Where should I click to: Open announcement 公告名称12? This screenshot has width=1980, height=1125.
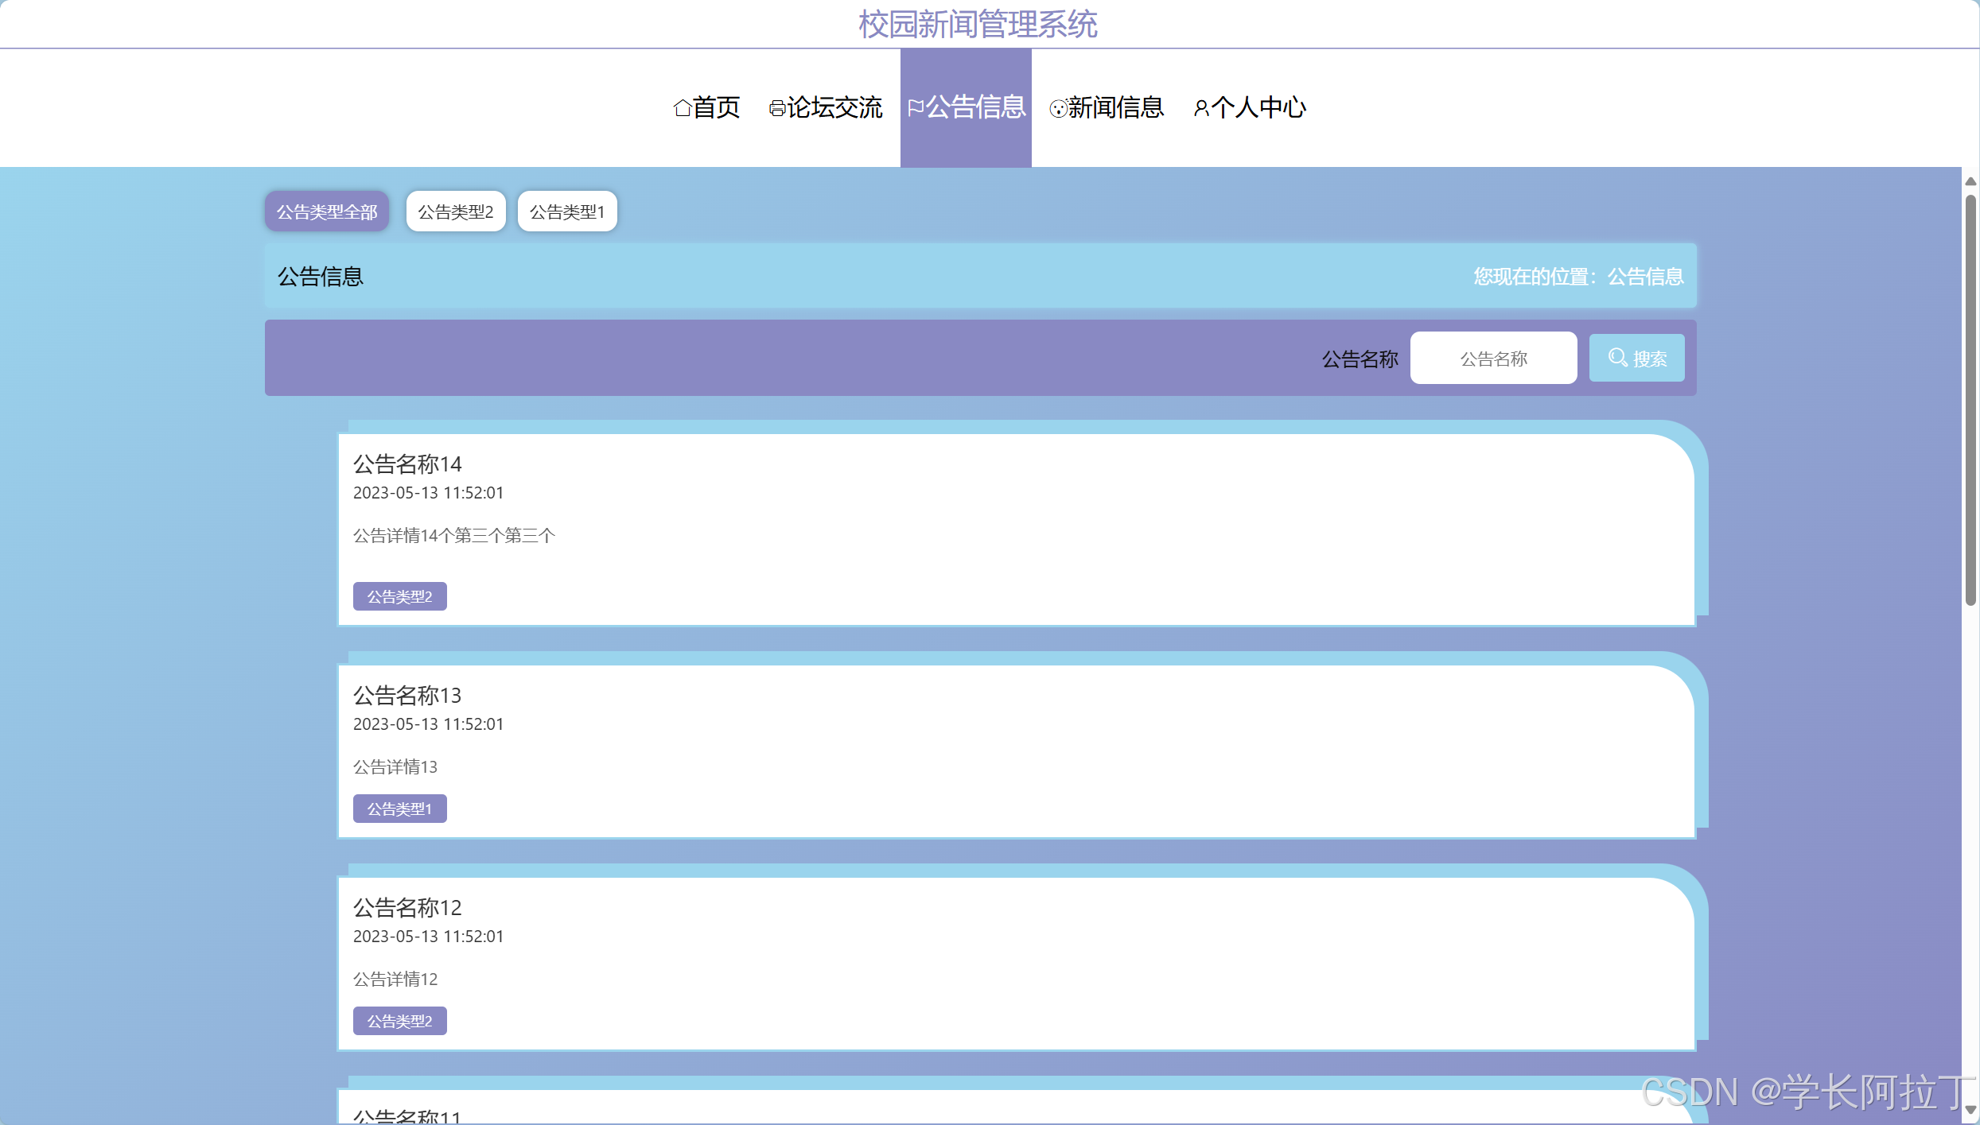(407, 907)
